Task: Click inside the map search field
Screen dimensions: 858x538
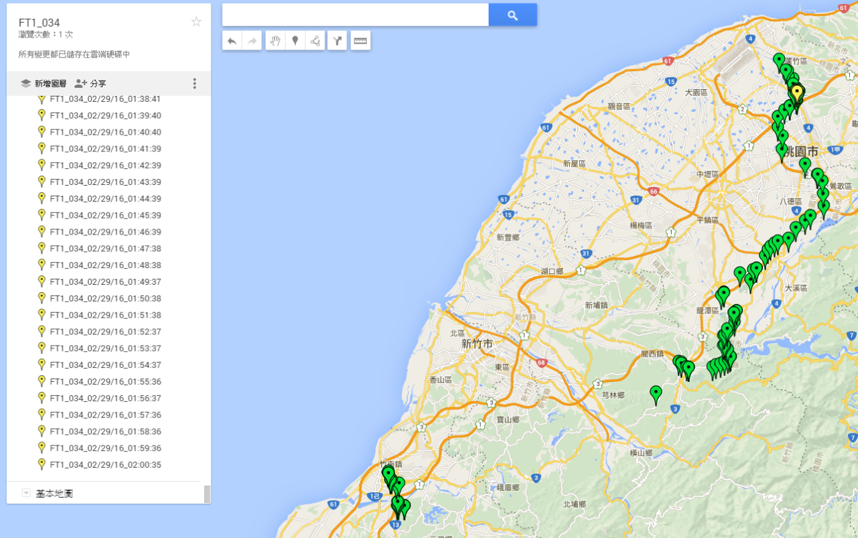Action: coord(355,15)
